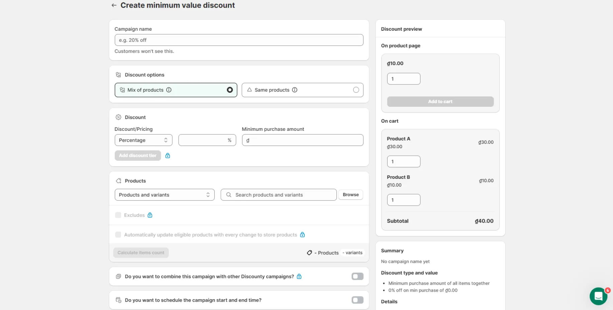Check the Excludes checkbox
This screenshot has height=310, width=613.
coord(118,215)
